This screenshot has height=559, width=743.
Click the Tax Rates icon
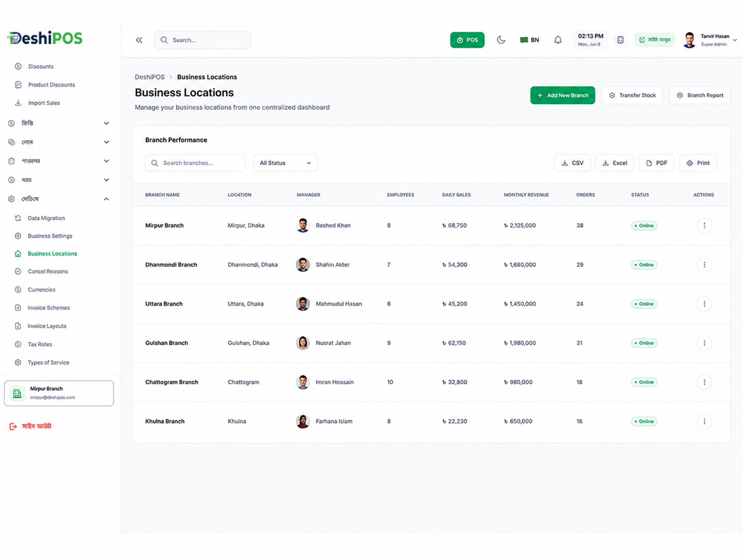click(x=18, y=344)
